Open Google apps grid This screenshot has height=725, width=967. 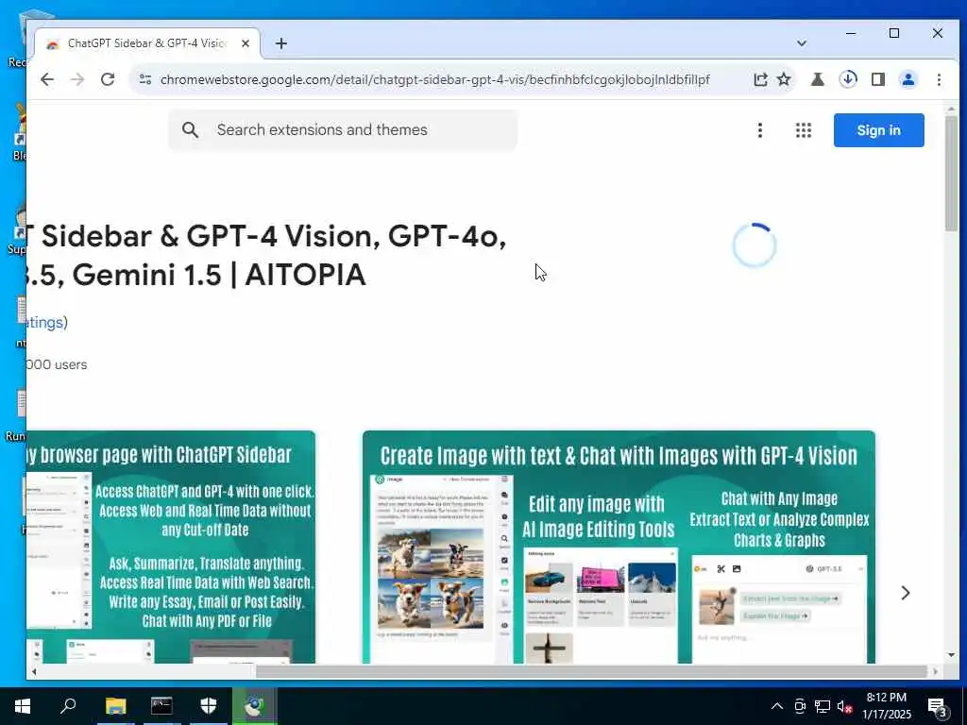[x=804, y=130]
